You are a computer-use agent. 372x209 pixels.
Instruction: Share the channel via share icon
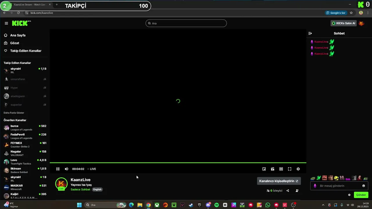coord(288,191)
